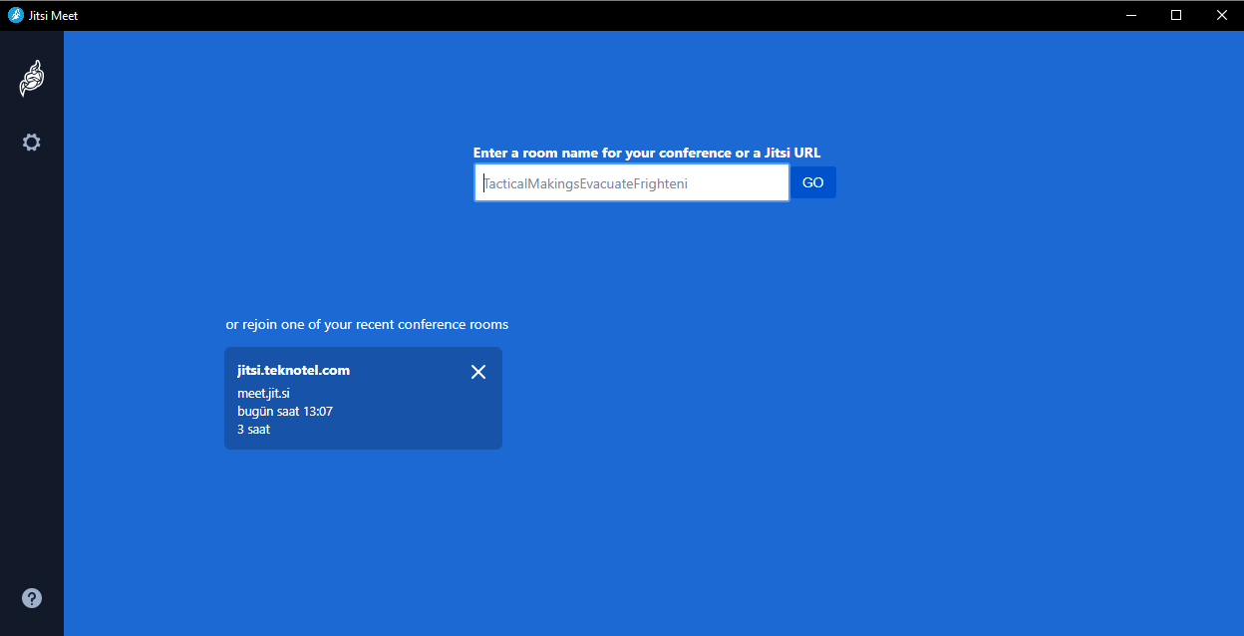Click the "3 saat" duration in the card
Screen dimensions: 1244x636
click(x=253, y=430)
